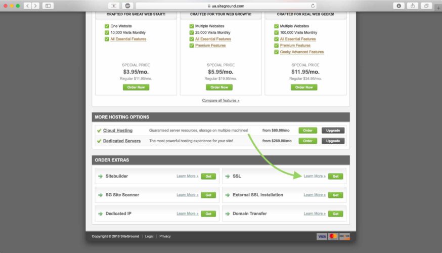Get External SSL Installation

[x=335, y=195]
